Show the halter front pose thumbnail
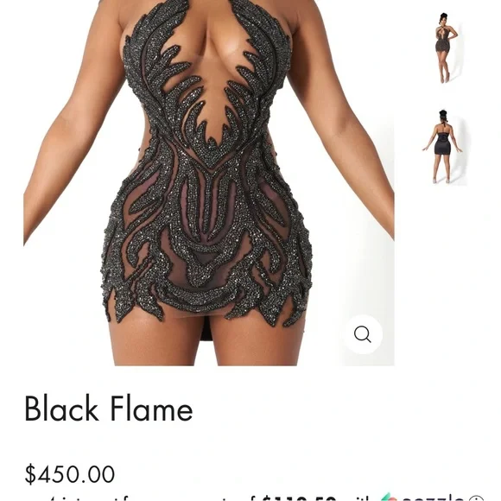 pos(446,48)
